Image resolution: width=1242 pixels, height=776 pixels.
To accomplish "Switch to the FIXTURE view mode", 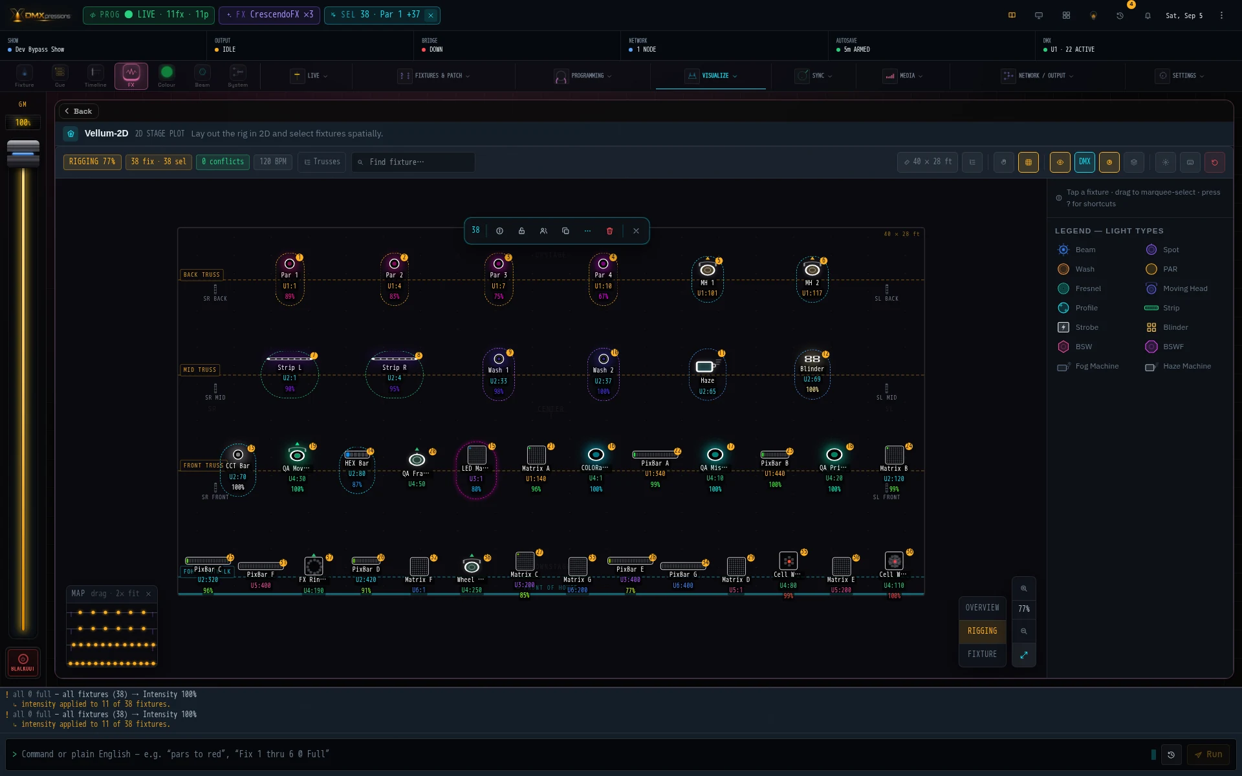I will (x=982, y=654).
